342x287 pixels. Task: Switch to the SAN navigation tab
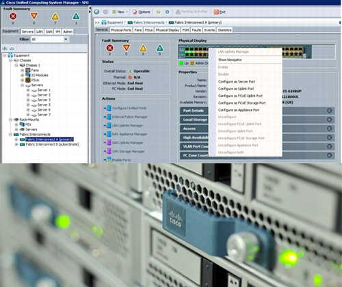tap(49, 31)
